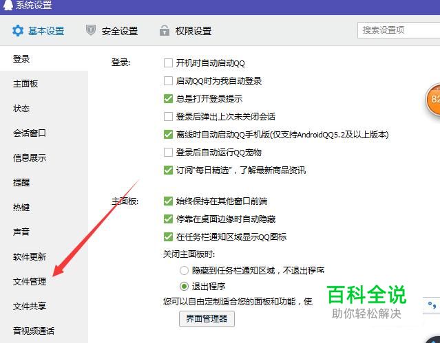Select 隐藏到任务栏通知区域 radio option
The height and width of the screenshot is (343, 440).
(x=184, y=270)
